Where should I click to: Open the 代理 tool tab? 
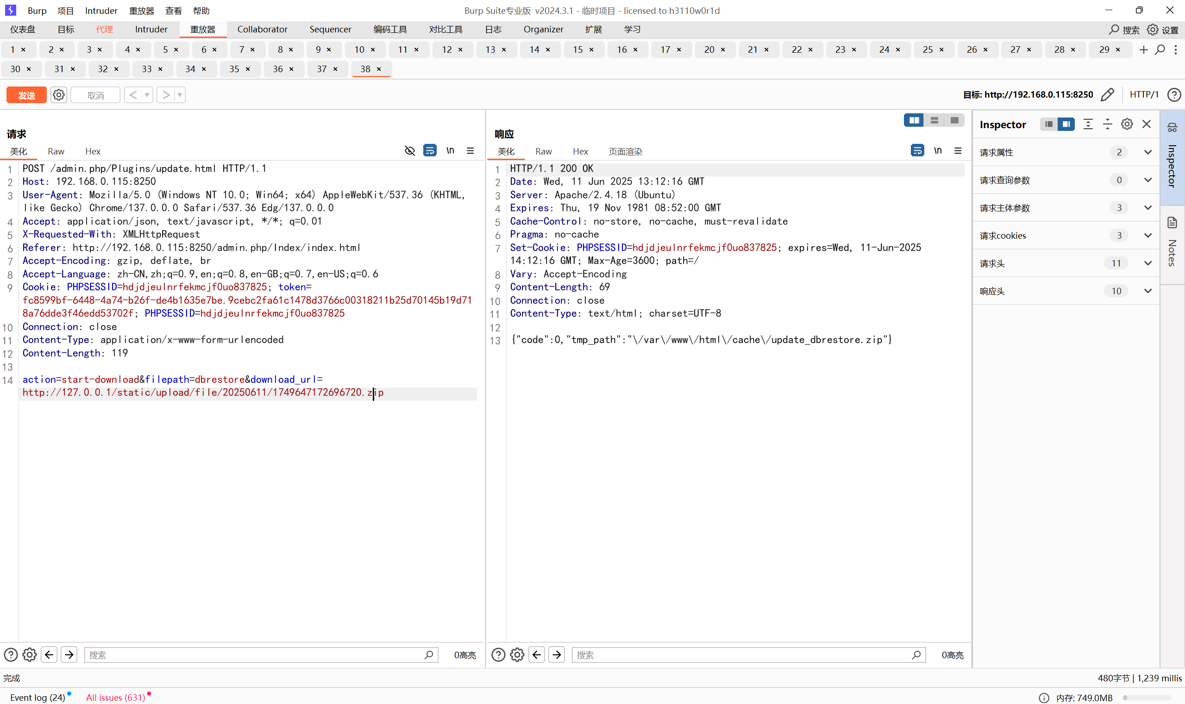coord(105,30)
